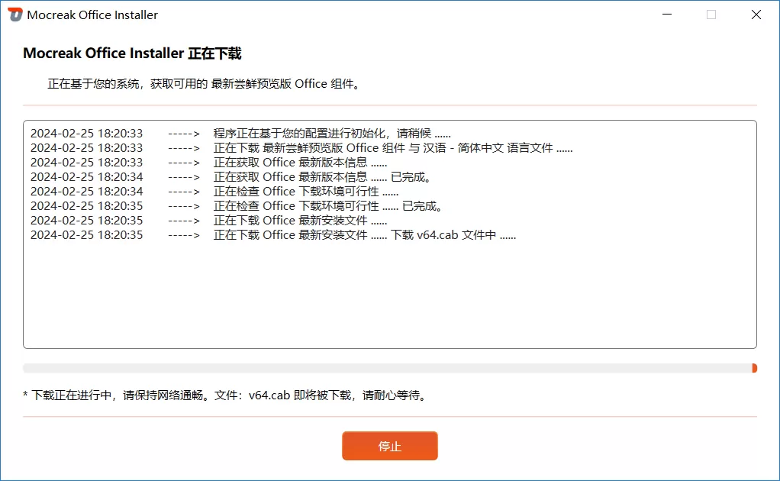Click the log entry about 下载环境可行性 check
Viewport: 780px width, 481px height.
point(290,191)
